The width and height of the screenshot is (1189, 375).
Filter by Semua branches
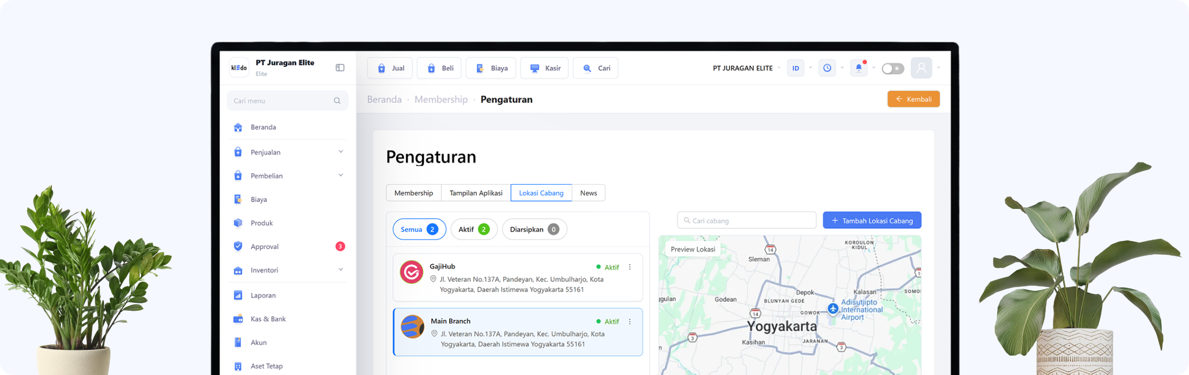[419, 229]
